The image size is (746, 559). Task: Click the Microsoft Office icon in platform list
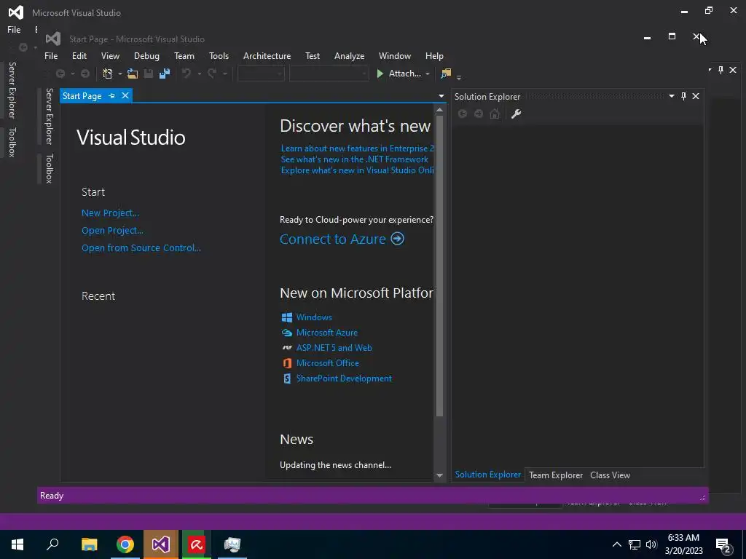point(287,363)
